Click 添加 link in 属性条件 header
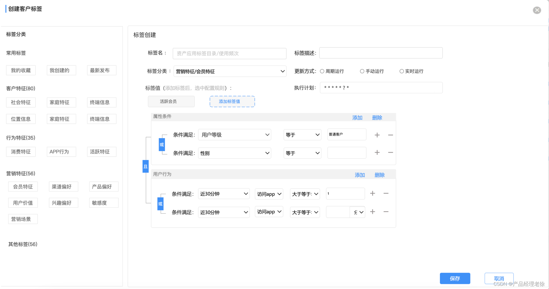549x289 pixels. (357, 118)
